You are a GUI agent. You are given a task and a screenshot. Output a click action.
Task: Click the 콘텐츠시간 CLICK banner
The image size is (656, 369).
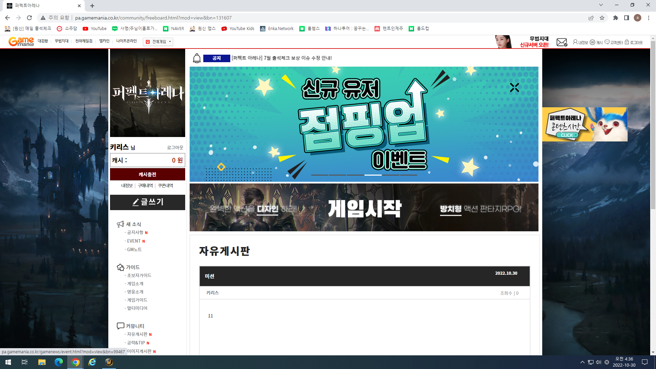585,124
